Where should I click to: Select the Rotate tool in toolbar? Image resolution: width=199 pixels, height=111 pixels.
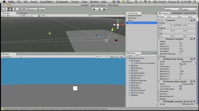[x=15, y=9]
